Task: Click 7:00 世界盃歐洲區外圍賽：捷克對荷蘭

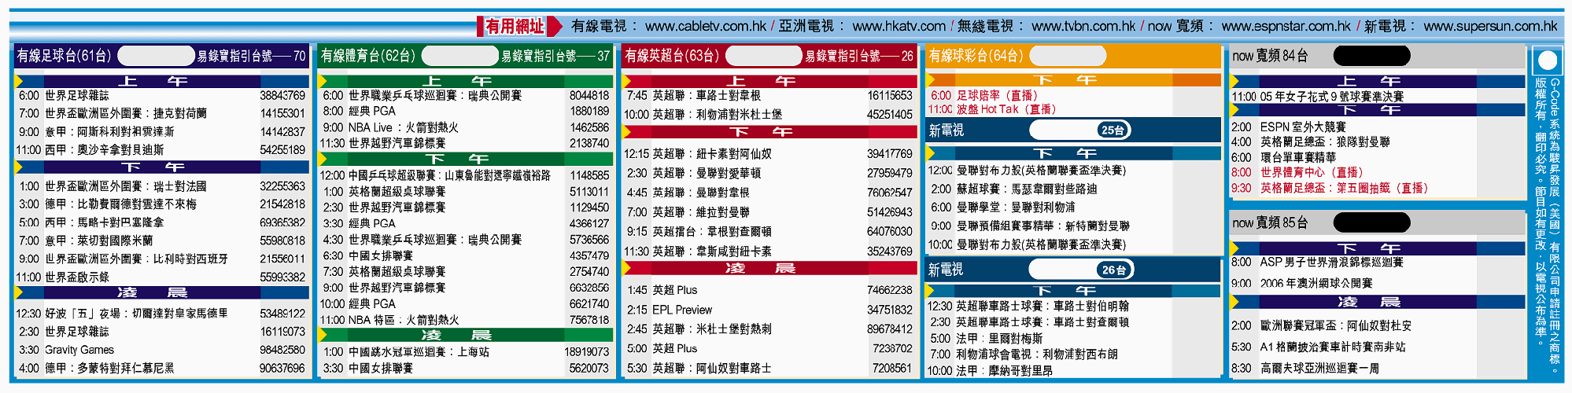Action: [x=161, y=113]
